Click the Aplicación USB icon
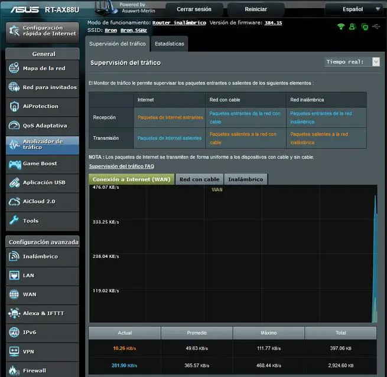This screenshot has width=387, height=377. [x=15, y=182]
